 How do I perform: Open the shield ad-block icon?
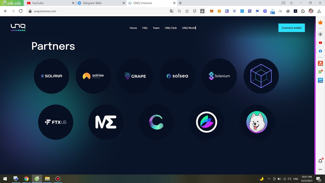click(195, 11)
